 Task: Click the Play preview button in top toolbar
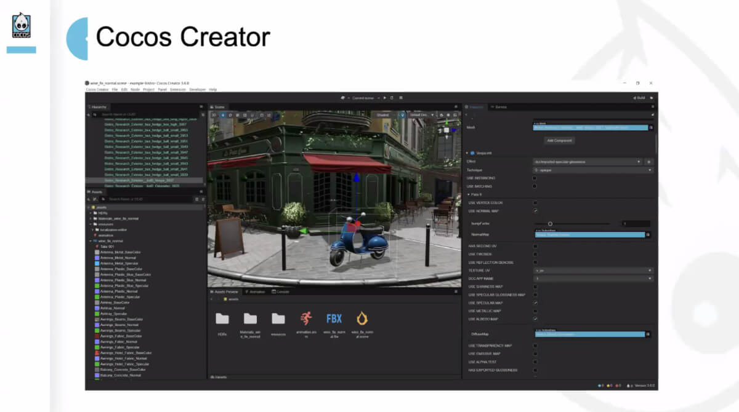click(384, 98)
